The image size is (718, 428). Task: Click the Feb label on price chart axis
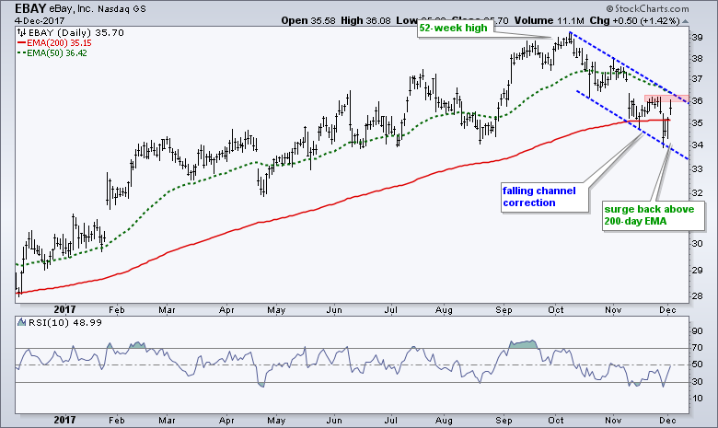116,310
